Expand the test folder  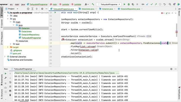click(11, 44)
